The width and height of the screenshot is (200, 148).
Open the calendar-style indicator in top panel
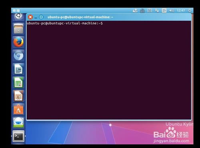(x=150, y=10)
